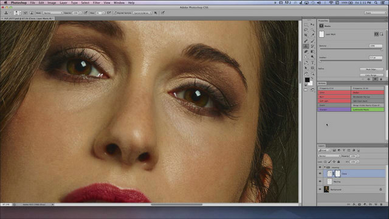Screen dimensions: 389x219
Task: Select the Rectangle shape tool
Action: point(312,68)
